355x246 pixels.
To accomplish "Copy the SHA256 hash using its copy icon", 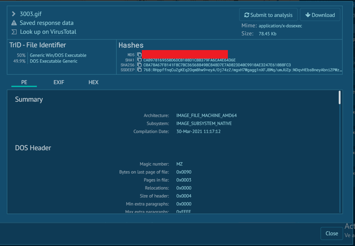I will click(x=139, y=65).
